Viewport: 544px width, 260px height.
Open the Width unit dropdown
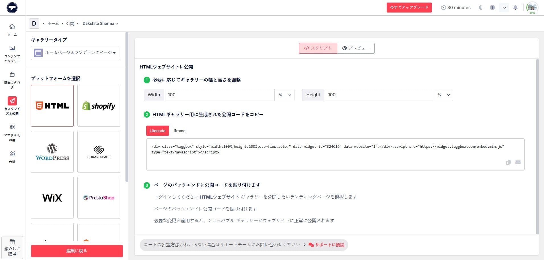click(x=285, y=95)
